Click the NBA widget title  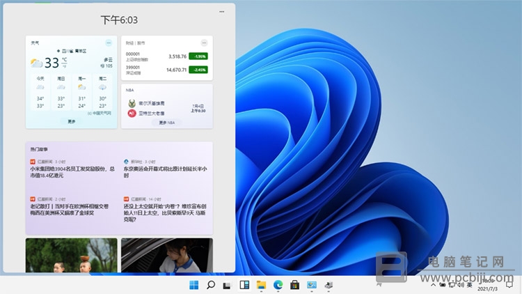tap(130, 90)
